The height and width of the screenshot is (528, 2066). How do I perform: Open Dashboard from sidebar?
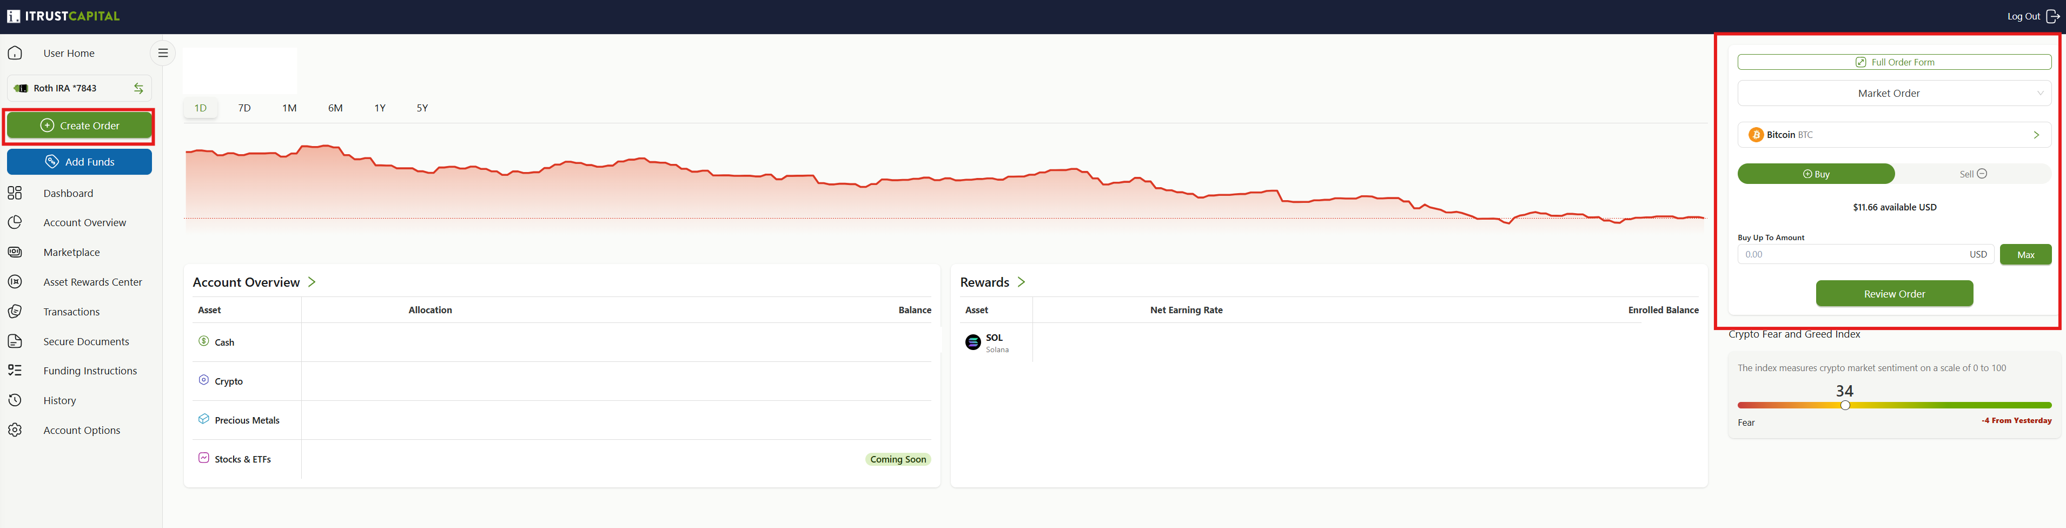(68, 193)
